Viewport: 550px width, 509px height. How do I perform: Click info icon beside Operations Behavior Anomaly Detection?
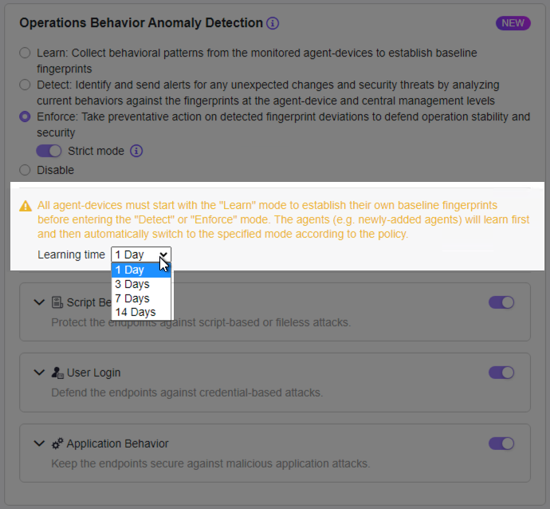pos(273,23)
